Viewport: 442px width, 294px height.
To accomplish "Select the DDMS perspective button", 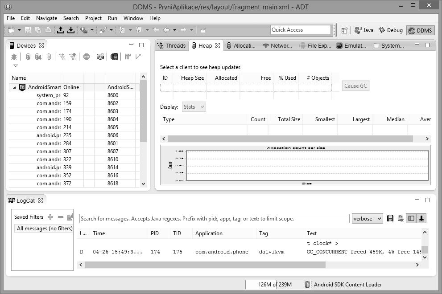I will pos(420,30).
